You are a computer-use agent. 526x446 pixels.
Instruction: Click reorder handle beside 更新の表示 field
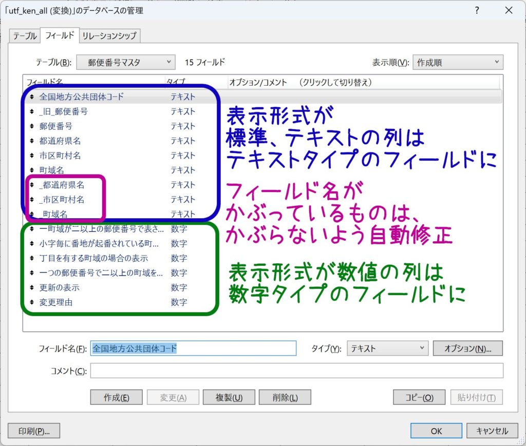[x=32, y=288]
